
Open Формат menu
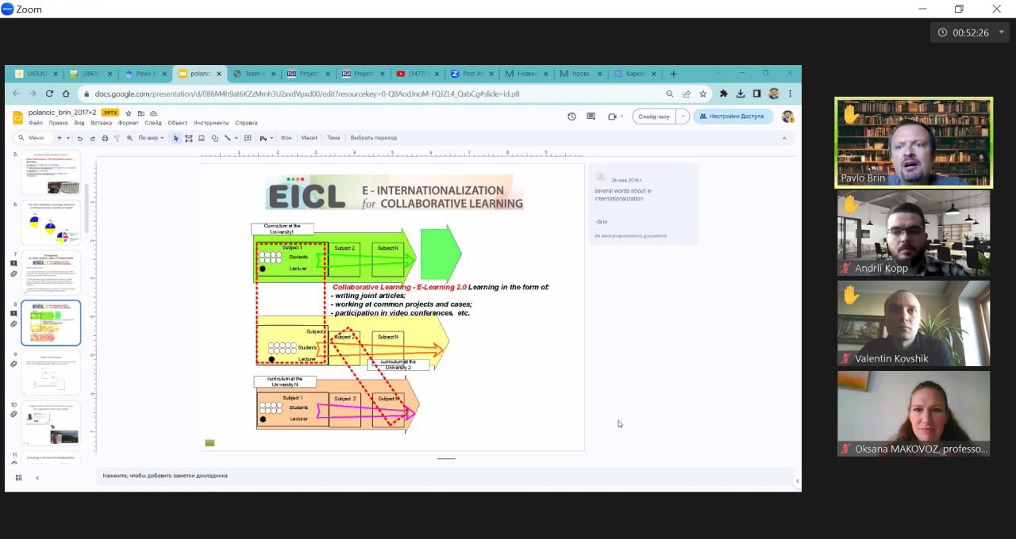128,123
